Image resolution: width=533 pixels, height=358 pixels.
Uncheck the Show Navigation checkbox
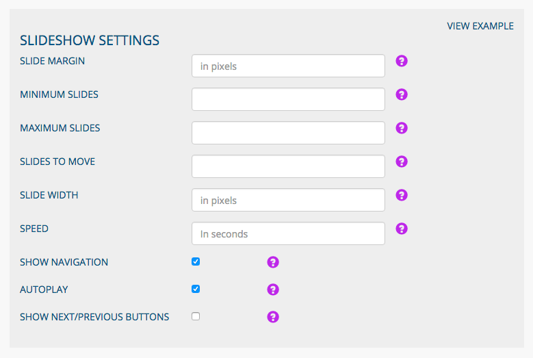196,261
